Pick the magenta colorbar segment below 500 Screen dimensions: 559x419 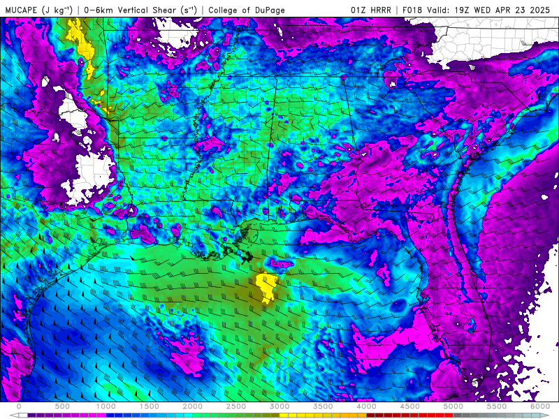click(x=66, y=416)
